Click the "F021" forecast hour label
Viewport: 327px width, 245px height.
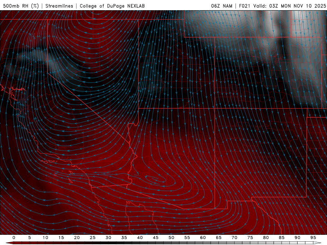244,6
